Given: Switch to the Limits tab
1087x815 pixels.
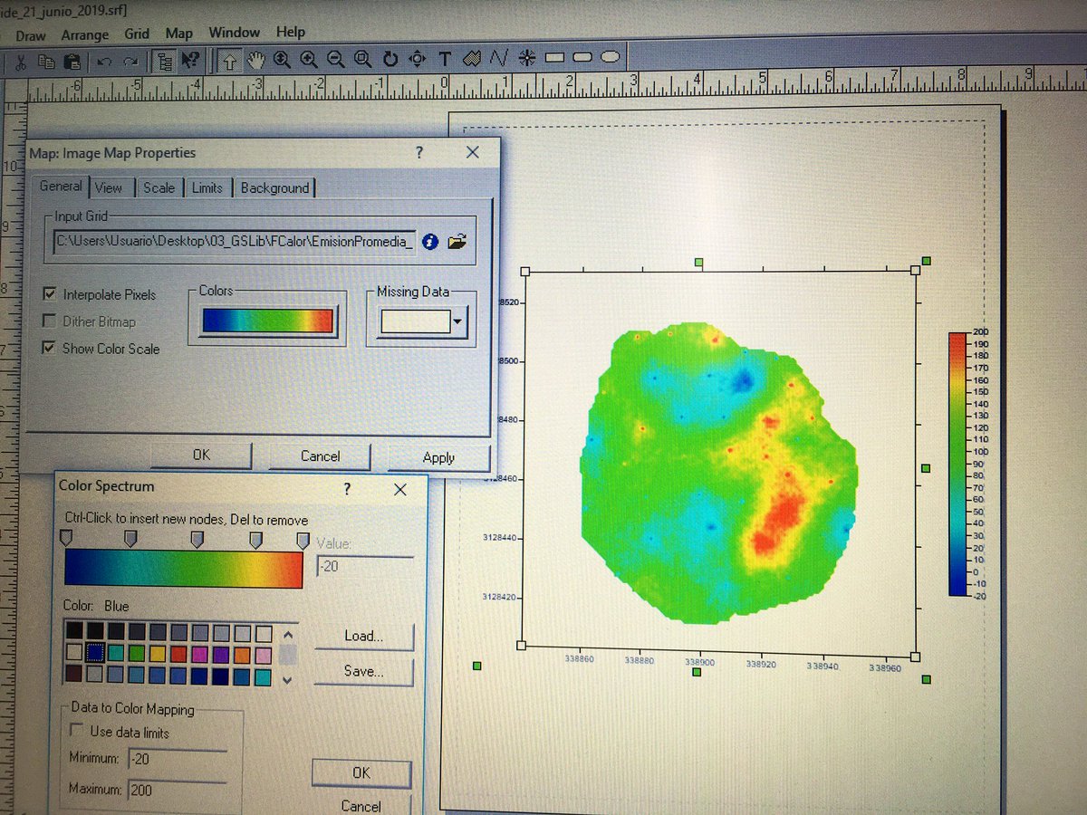Looking at the screenshot, I should click(x=208, y=187).
